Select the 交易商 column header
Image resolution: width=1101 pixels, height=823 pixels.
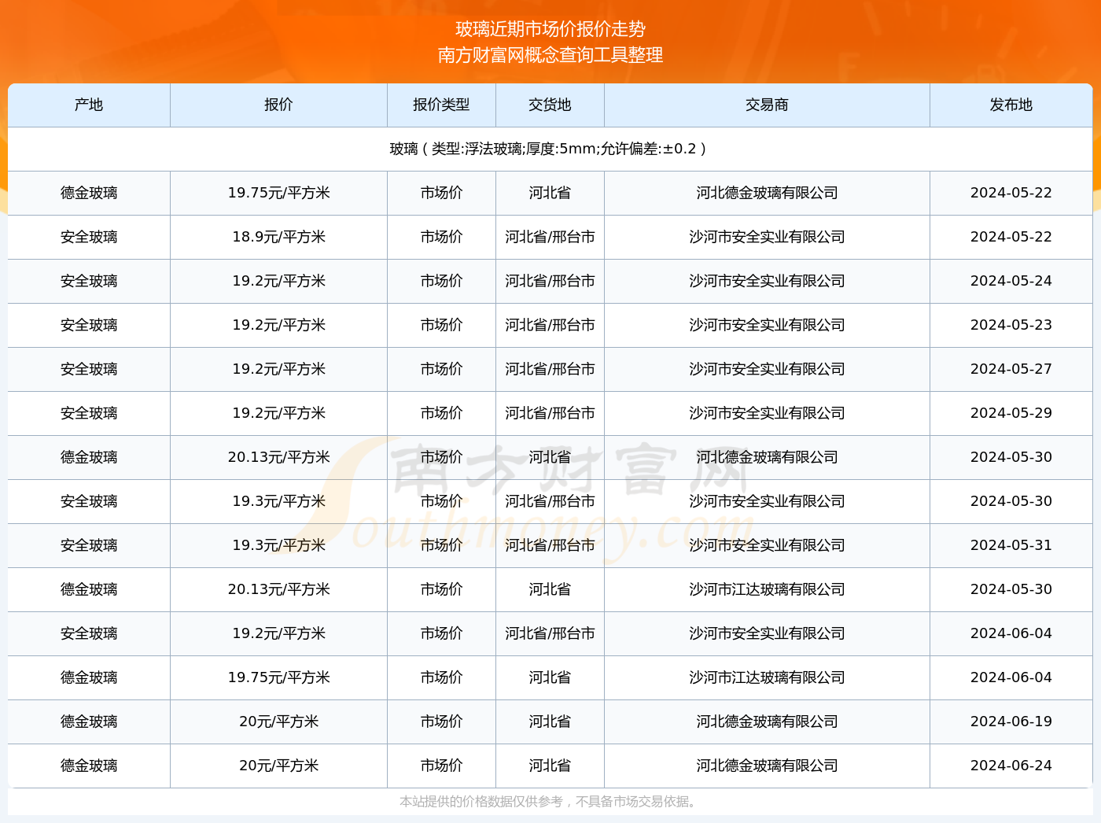[767, 105]
